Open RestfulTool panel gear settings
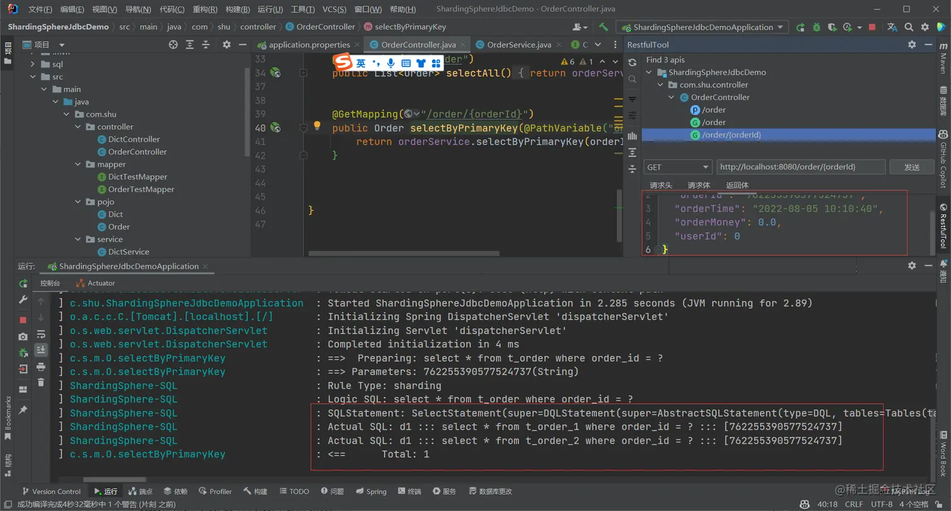Screen dimensions: 951x511 [911, 45]
